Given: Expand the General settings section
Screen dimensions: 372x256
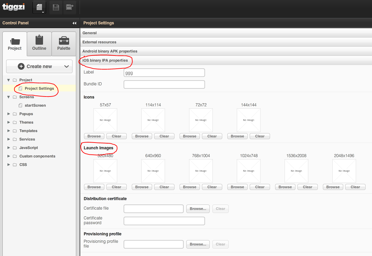Looking at the screenshot, I should click(x=89, y=33).
